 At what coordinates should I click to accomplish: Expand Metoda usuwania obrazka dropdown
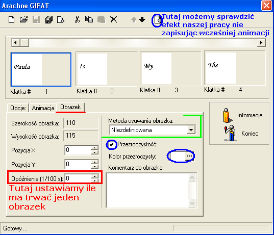coord(191,130)
